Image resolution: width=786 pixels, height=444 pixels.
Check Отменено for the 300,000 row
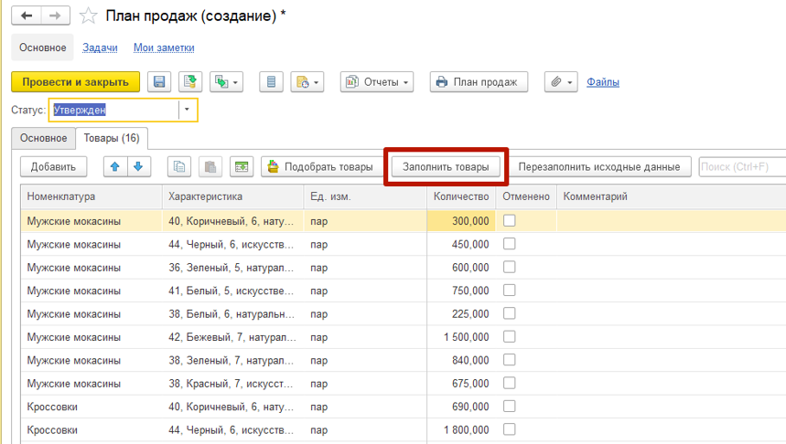(510, 221)
